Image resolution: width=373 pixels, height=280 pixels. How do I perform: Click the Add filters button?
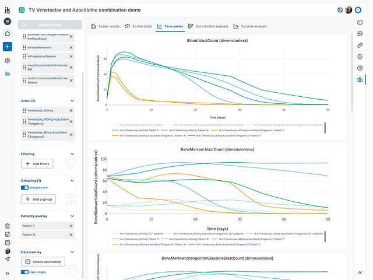37,164
